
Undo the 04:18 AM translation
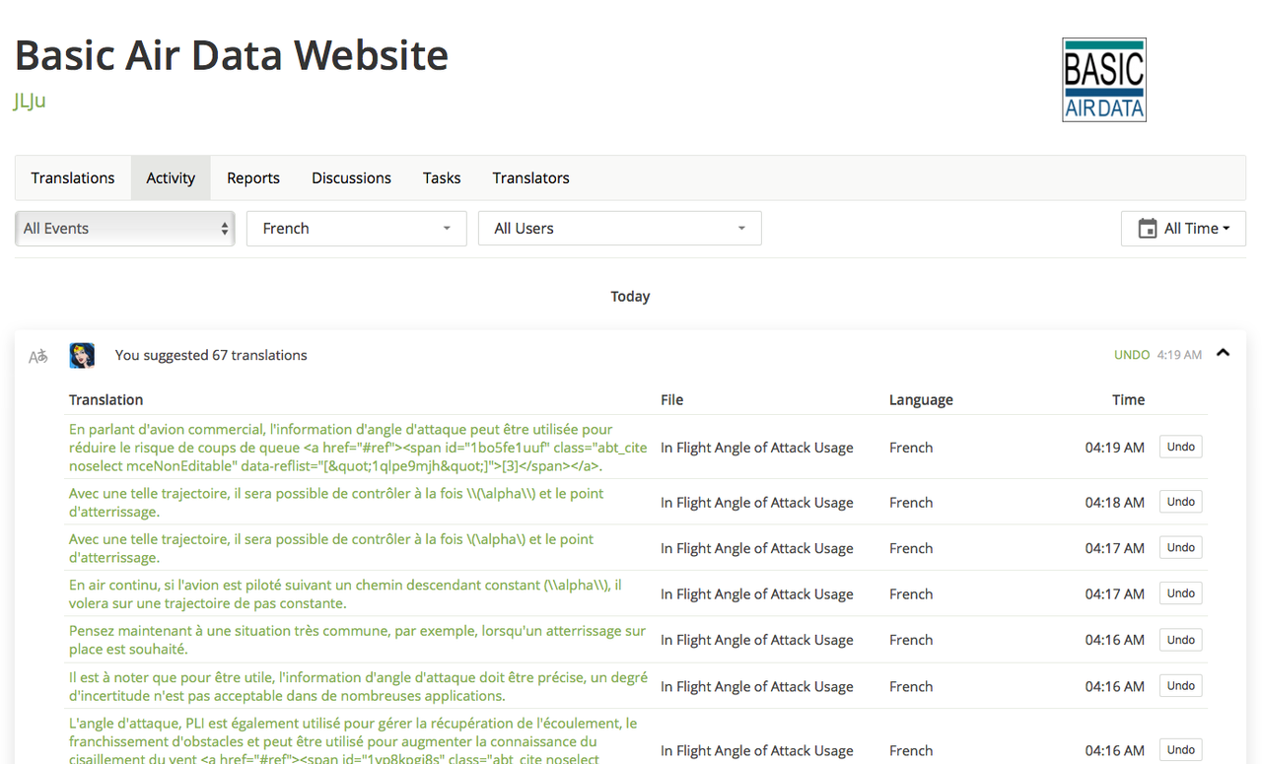pos(1180,502)
